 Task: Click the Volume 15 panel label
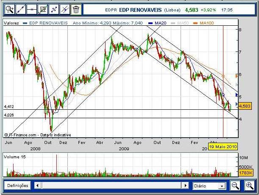(15, 157)
